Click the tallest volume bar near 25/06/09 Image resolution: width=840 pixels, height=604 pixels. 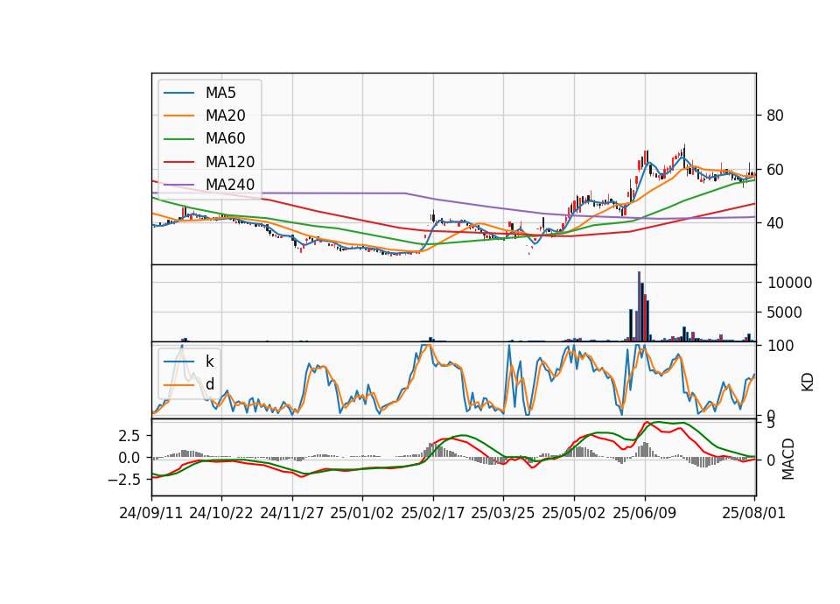[x=639, y=306]
